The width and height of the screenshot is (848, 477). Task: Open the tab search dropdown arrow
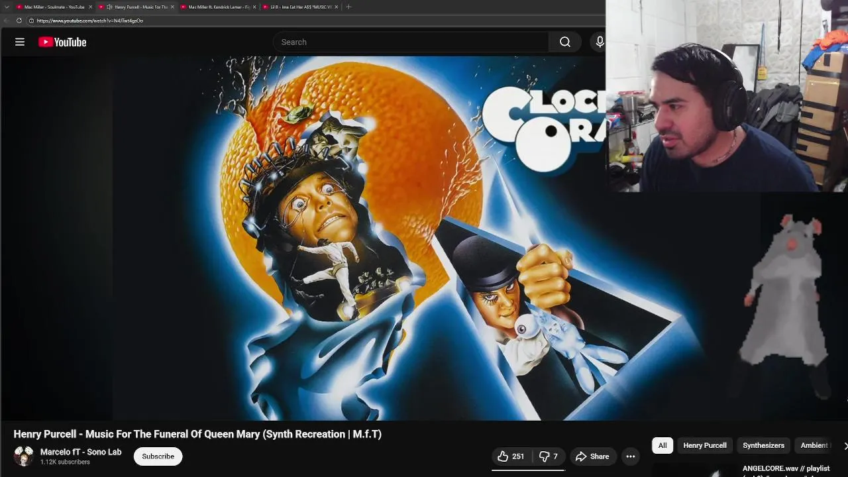coord(7,7)
